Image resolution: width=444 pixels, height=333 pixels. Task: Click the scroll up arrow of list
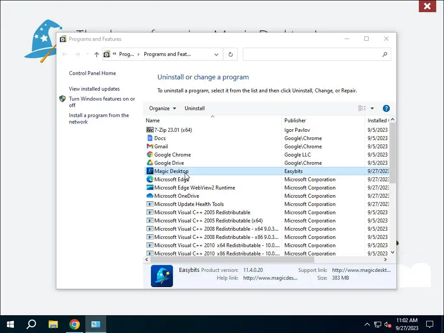[x=392, y=120]
